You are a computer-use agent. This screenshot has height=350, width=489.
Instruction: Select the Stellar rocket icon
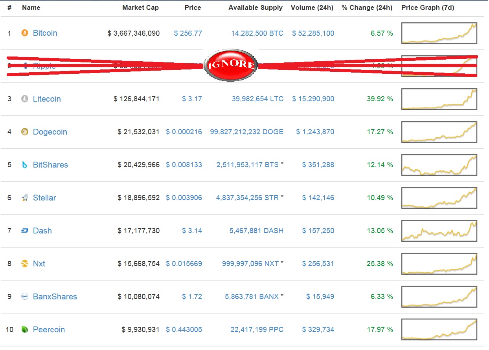coord(24,198)
